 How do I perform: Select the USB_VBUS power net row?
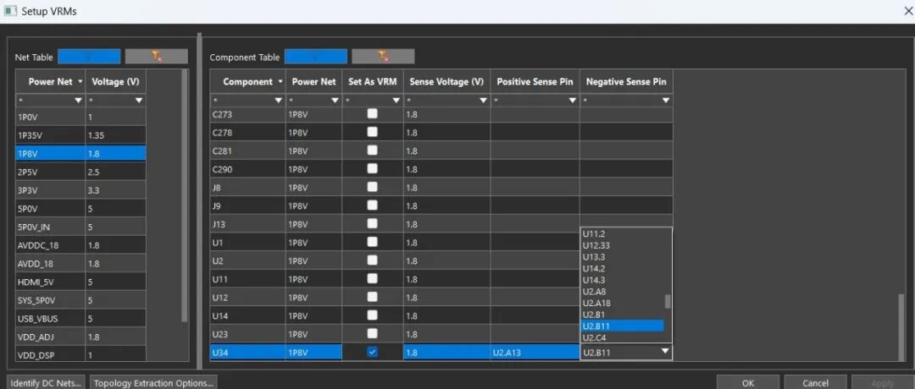click(80, 319)
